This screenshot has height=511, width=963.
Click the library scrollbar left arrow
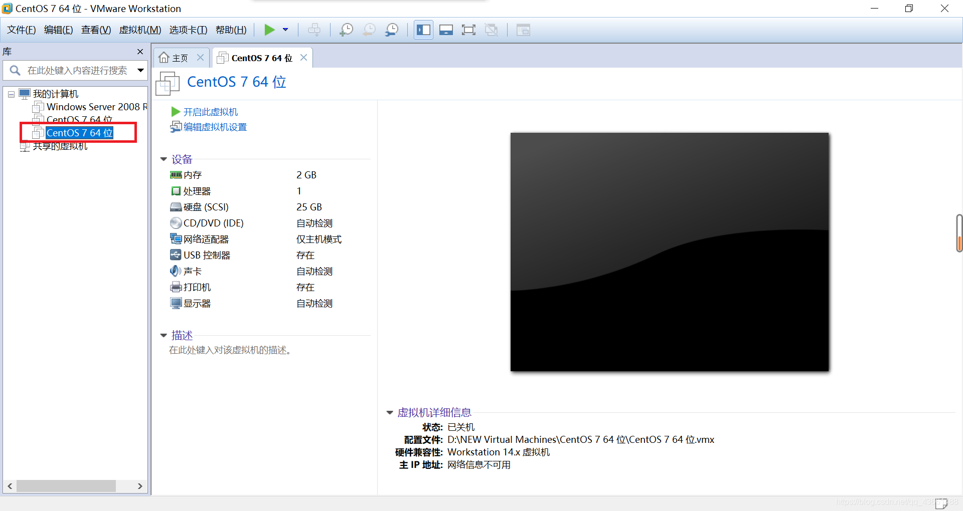(10, 486)
